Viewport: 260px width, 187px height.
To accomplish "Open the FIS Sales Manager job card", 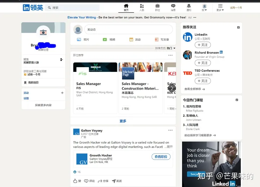I will click(x=95, y=88).
